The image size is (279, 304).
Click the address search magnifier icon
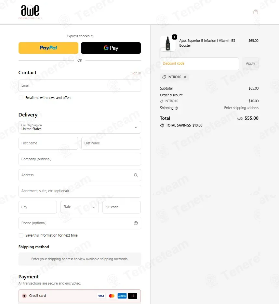(136, 175)
